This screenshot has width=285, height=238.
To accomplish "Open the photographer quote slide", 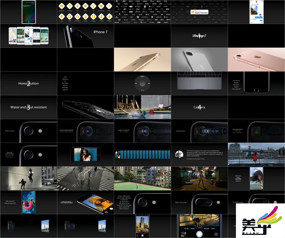I will (x=199, y=155).
